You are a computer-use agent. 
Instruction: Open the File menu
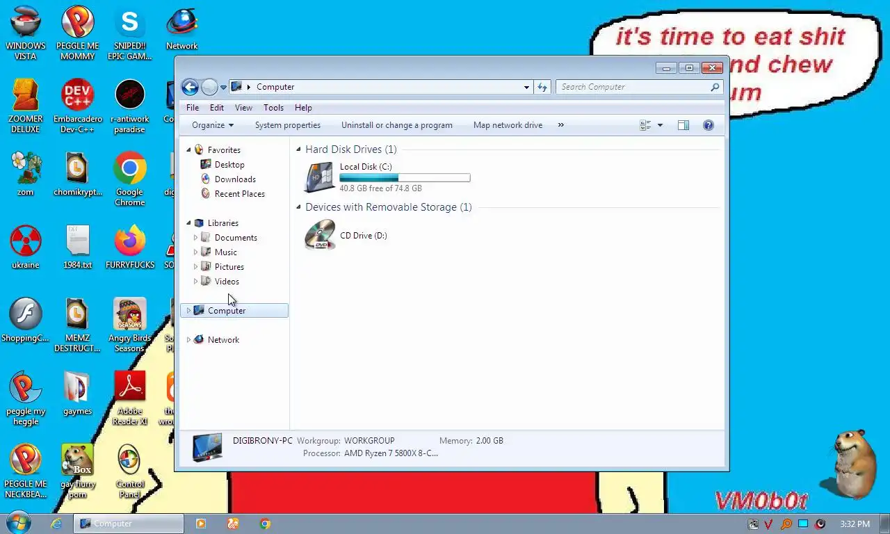click(193, 108)
